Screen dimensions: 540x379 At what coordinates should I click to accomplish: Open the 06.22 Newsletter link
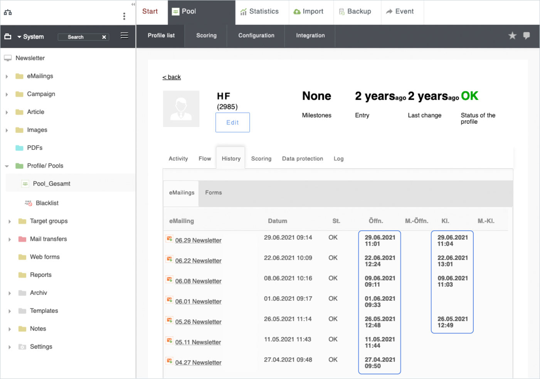point(198,261)
